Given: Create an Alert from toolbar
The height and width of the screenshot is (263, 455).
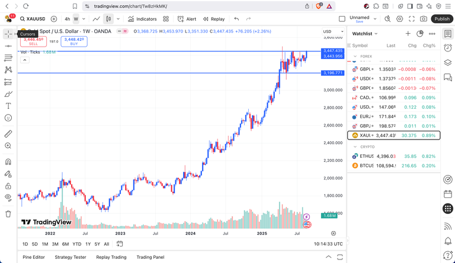Looking at the screenshot, I should pos(187,19).
